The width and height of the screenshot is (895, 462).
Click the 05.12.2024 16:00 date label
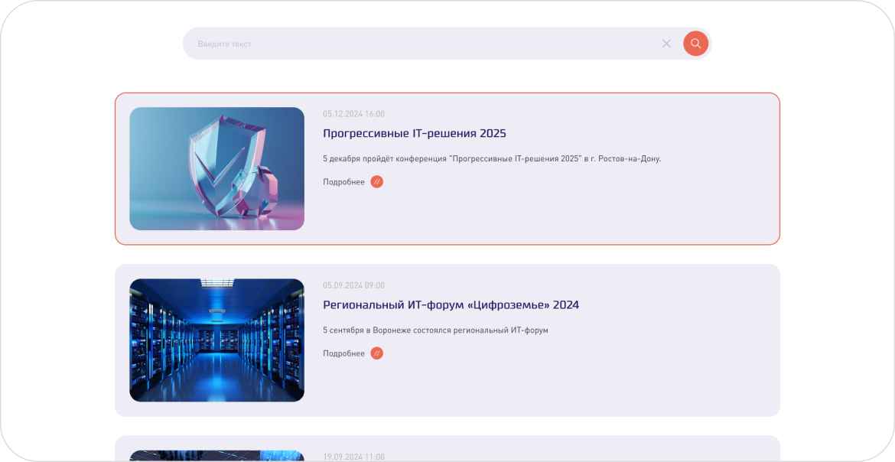click(353, 114)
